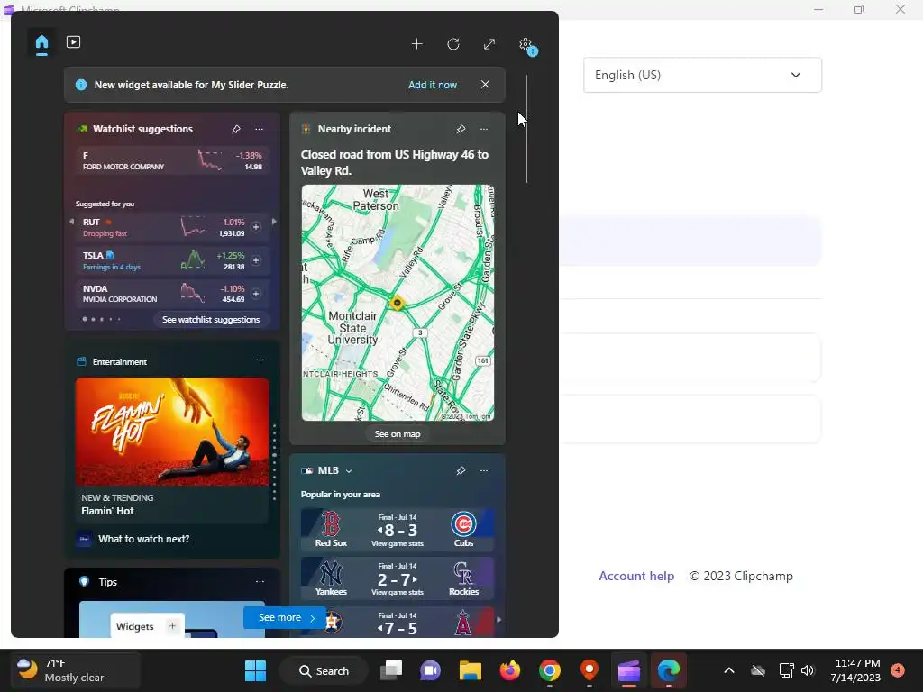Open Ford Motor Company stock row

172,160
